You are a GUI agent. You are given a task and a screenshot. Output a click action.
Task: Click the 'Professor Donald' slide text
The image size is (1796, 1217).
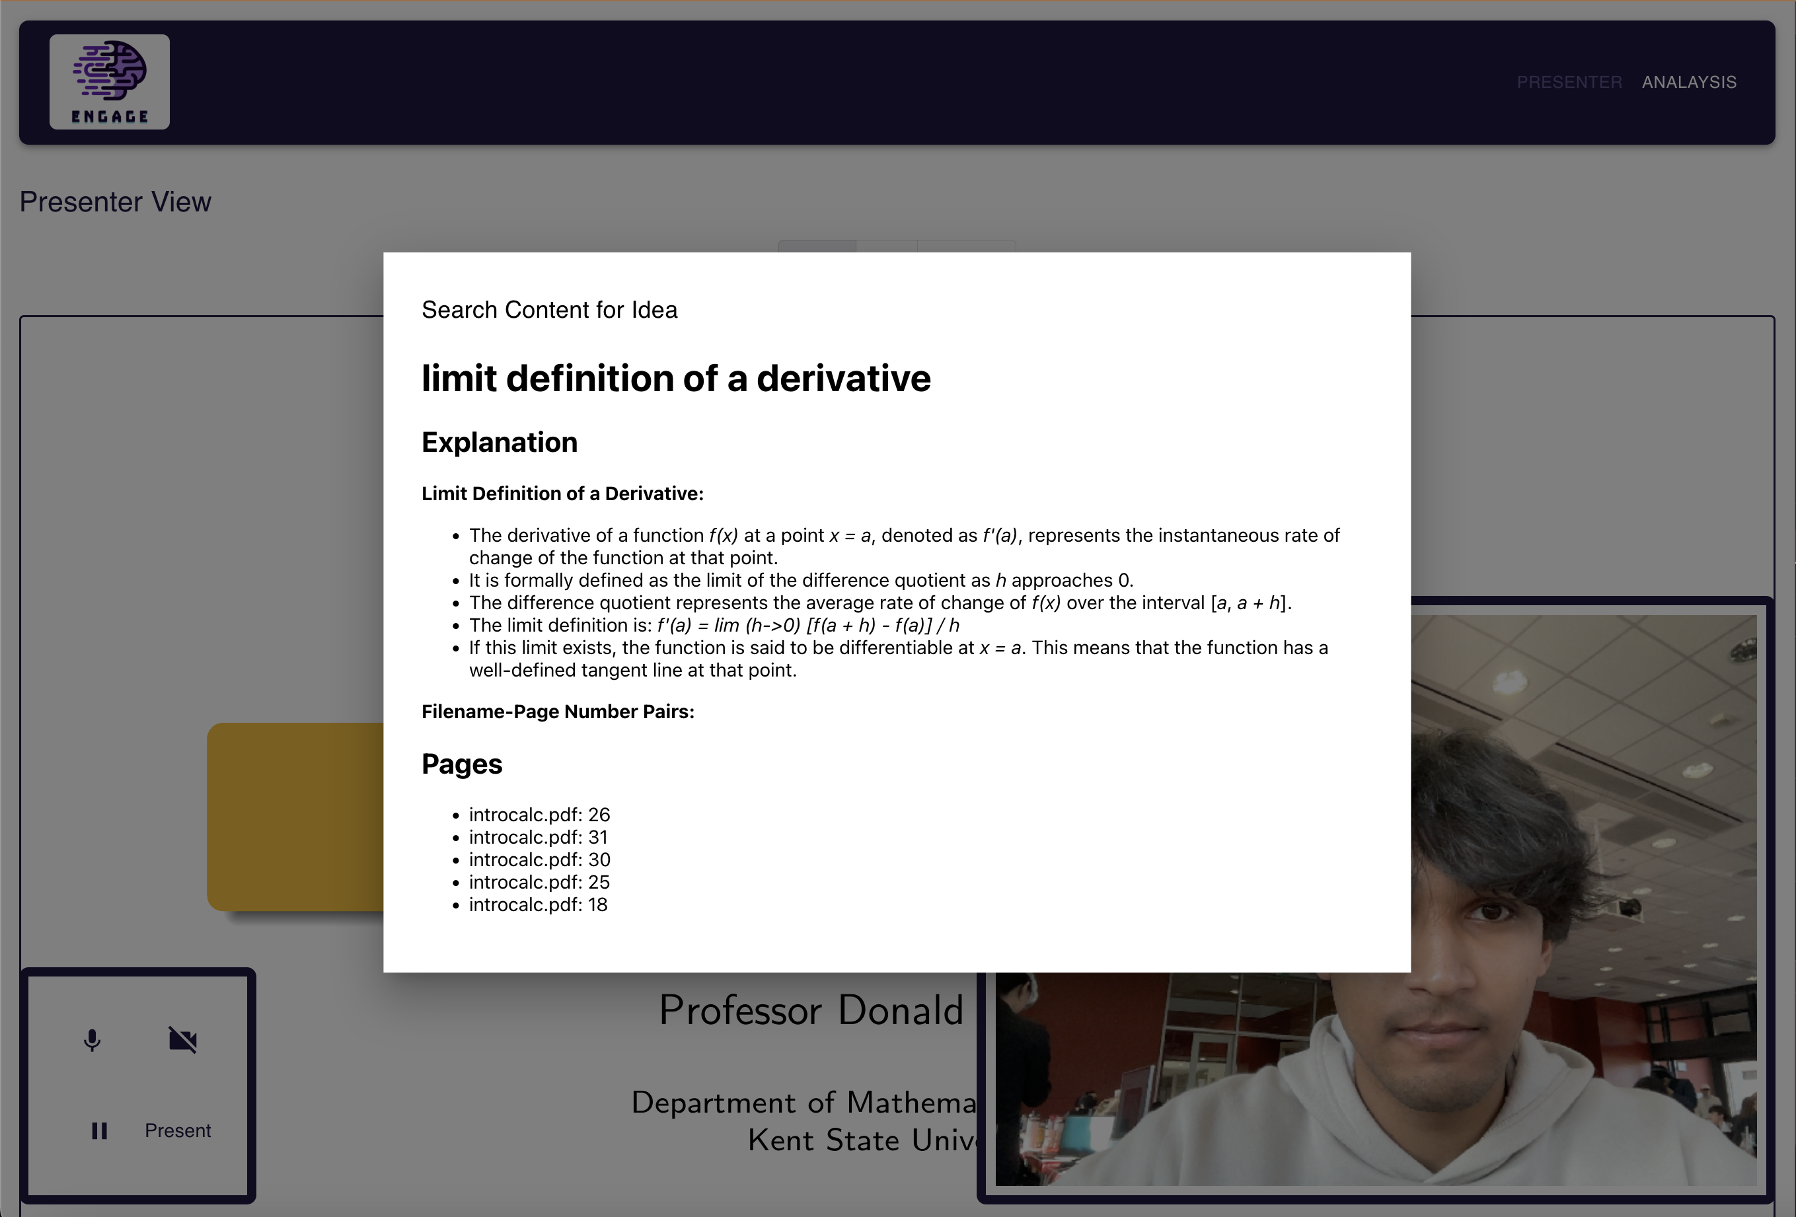coord(811,1010)
